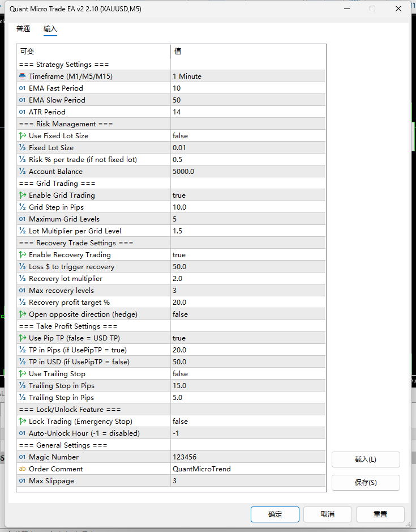Click the Enable Recovery Trading boolean icon

pos(23,255)
